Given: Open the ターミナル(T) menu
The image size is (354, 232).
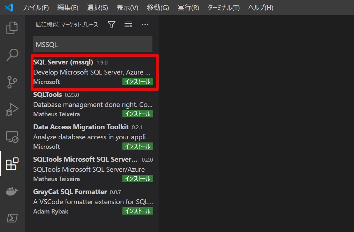Looking at the screenshot, I should click(224, 8).
